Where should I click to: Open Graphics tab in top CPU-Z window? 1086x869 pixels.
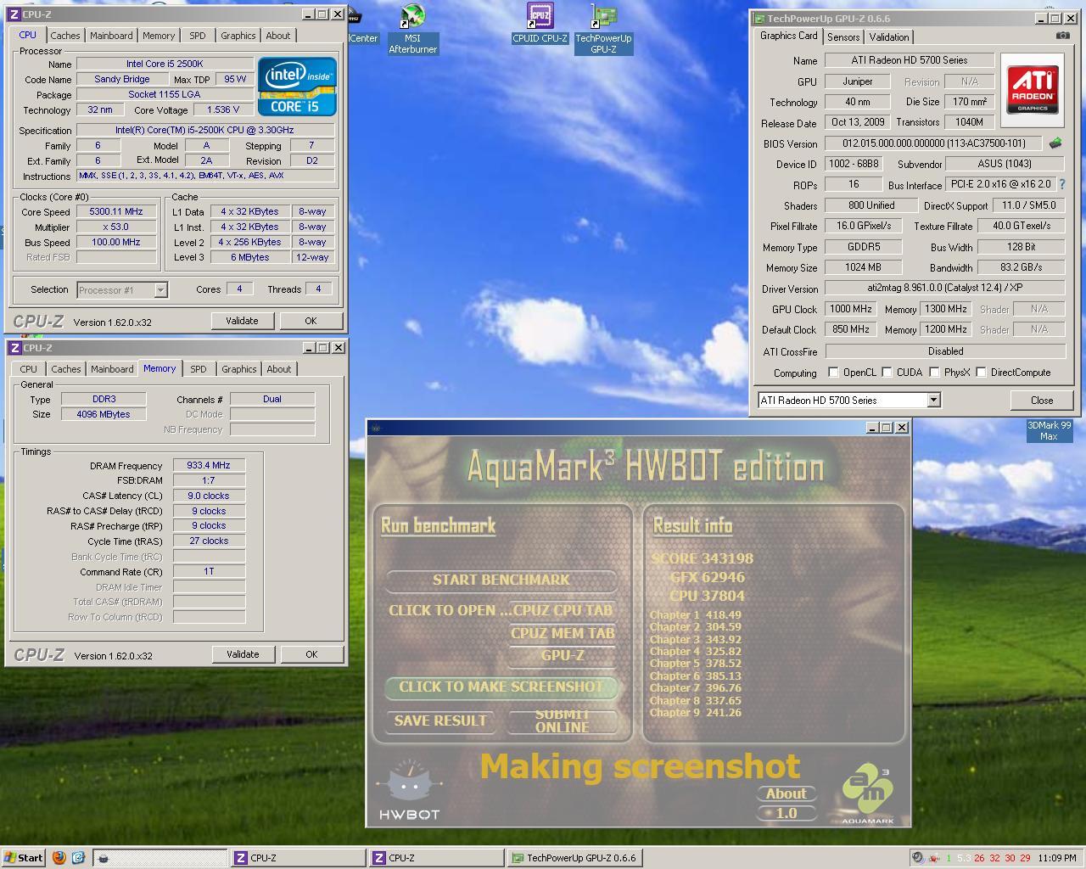click(x=238, y=36)
